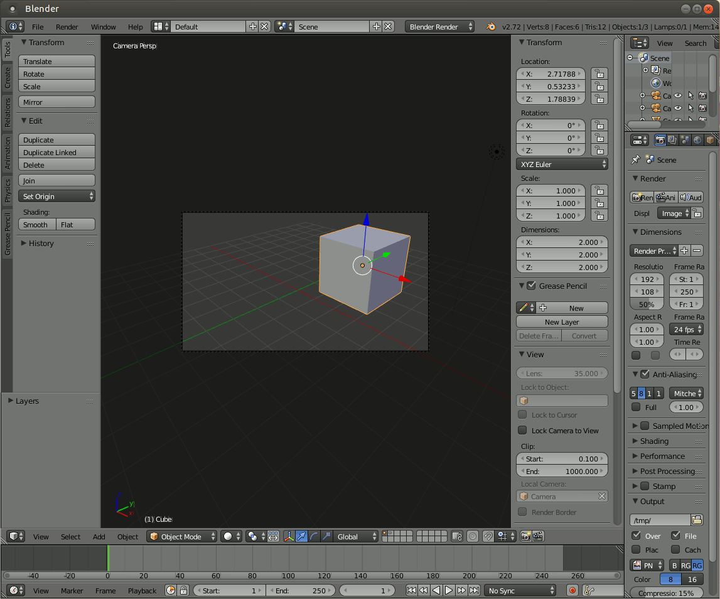Select the rotate manipulator arc icon
Viewport: 720px width, 599px height.
pyautogui.click(x=314, y=536)
